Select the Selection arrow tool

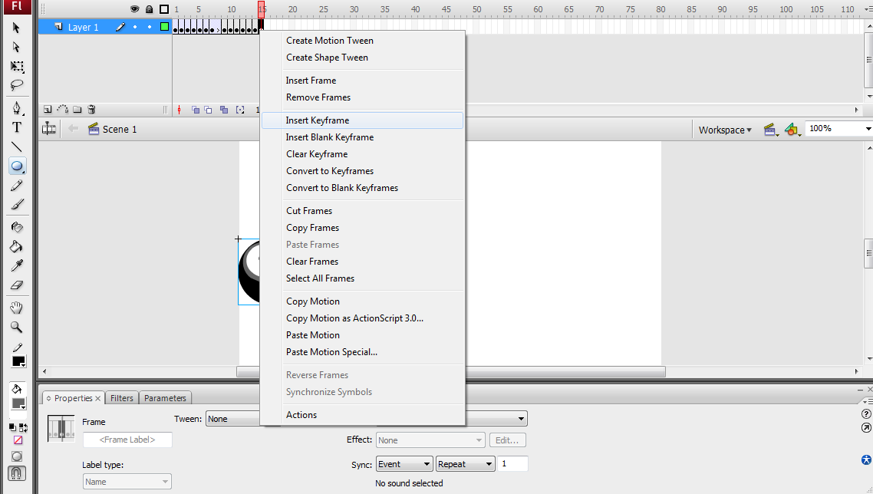16,28
